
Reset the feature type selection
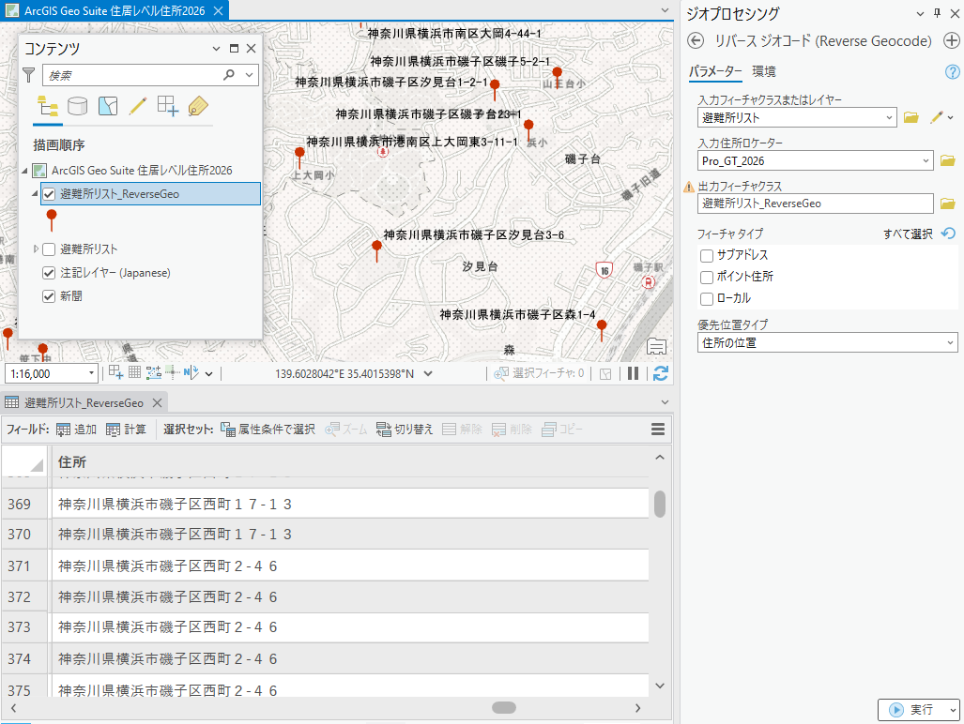point(949,234)
